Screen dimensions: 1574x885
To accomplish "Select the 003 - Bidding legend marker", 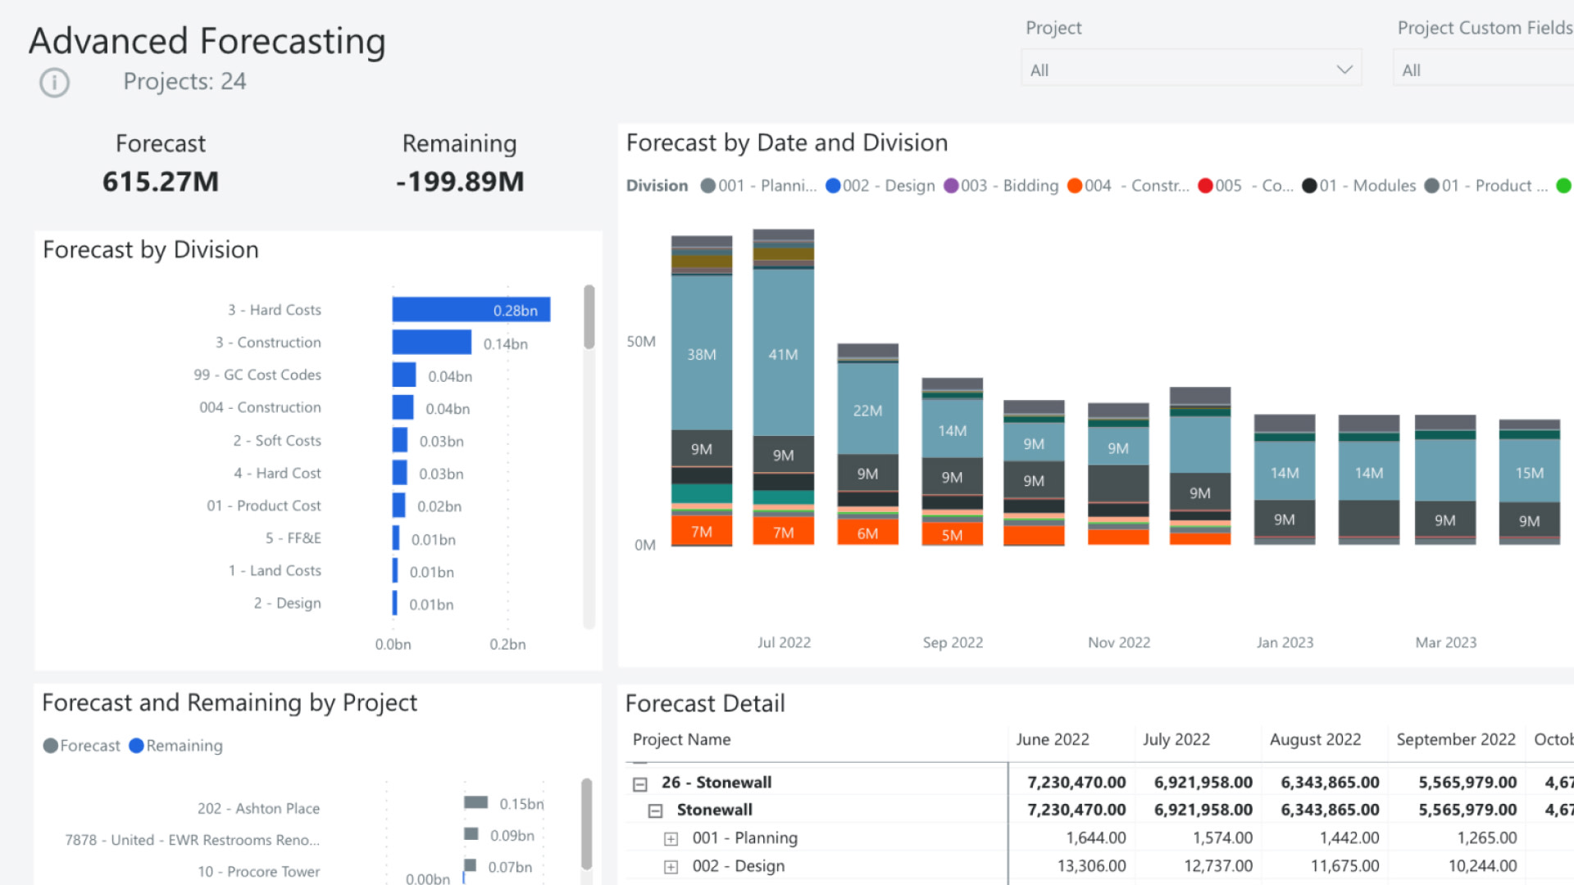I will pos(951,186).
